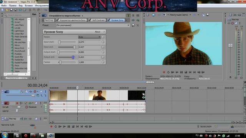This screenshot has width=246, height=138.
Task: Click preview on external monitor icon
Action: point(153,15)
